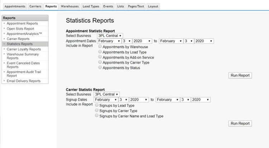Open Appointment Dates end day dropdown
The image size is (269, 148).
coord(189,41)
